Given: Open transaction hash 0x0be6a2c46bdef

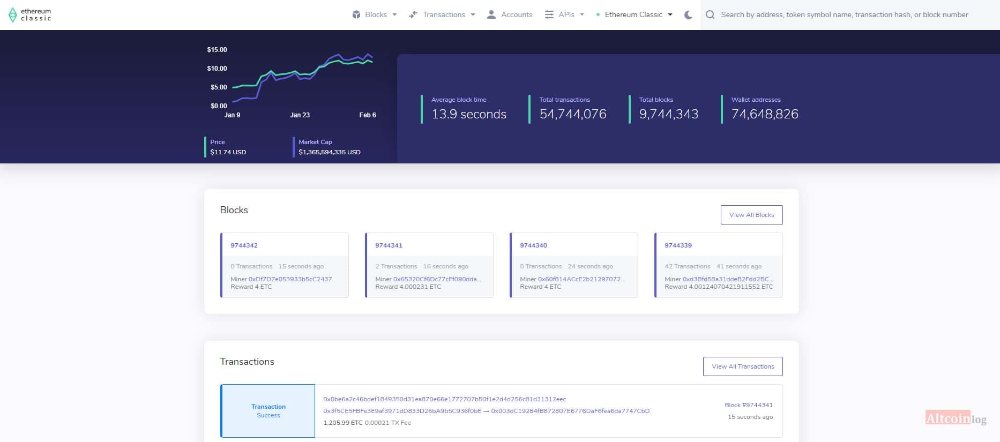Looking at the screenshot, I should 445,399.
